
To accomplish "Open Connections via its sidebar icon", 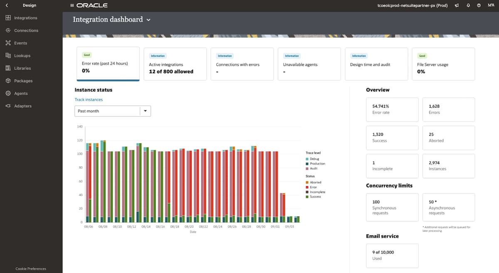I will pos(8,30).
